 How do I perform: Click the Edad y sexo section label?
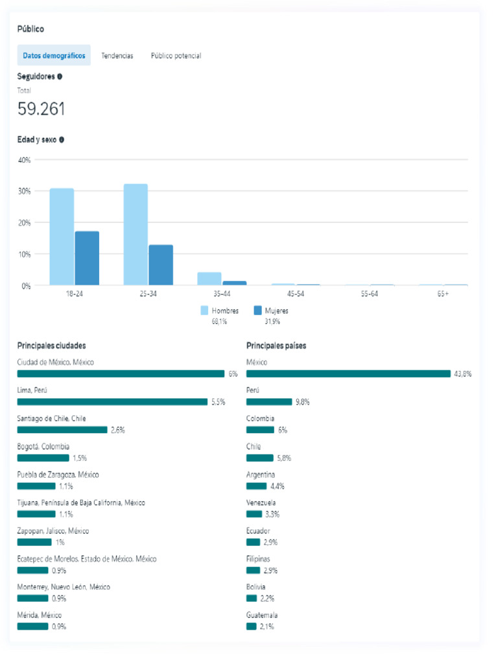click(x=37, y=140)
